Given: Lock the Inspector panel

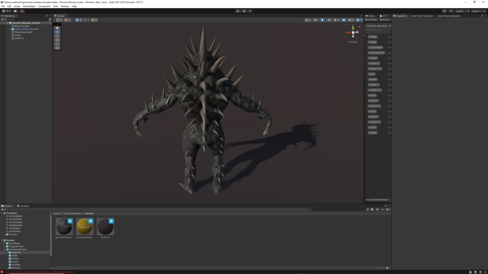Looking at the screenshot, I should click(x=482, y=16).
